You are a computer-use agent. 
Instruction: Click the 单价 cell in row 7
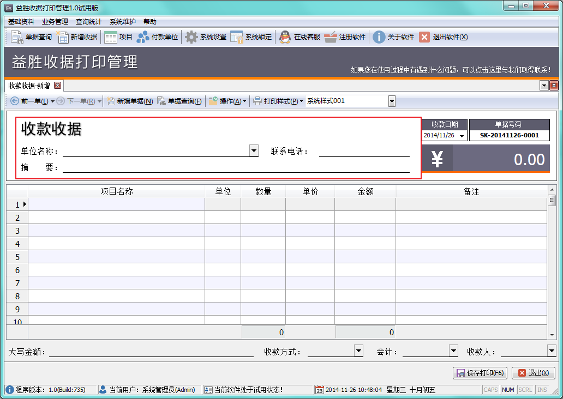310,283
